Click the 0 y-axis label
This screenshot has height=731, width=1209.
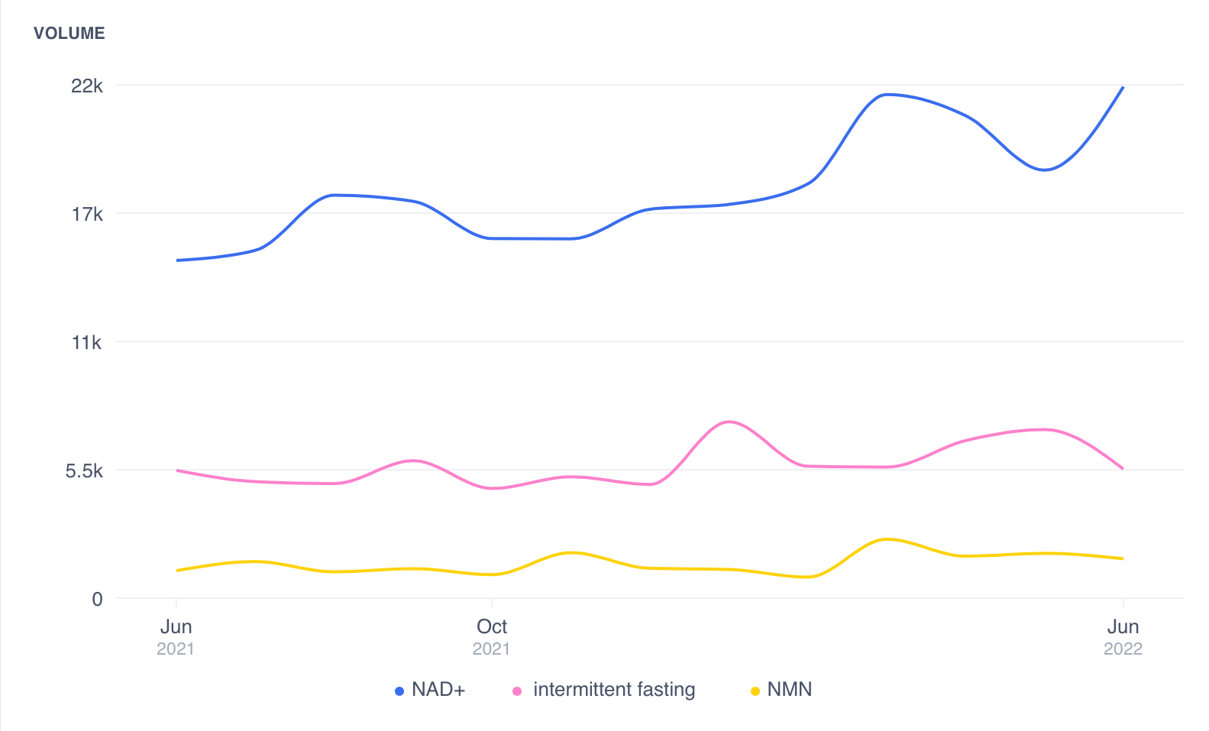coord(97,599)
